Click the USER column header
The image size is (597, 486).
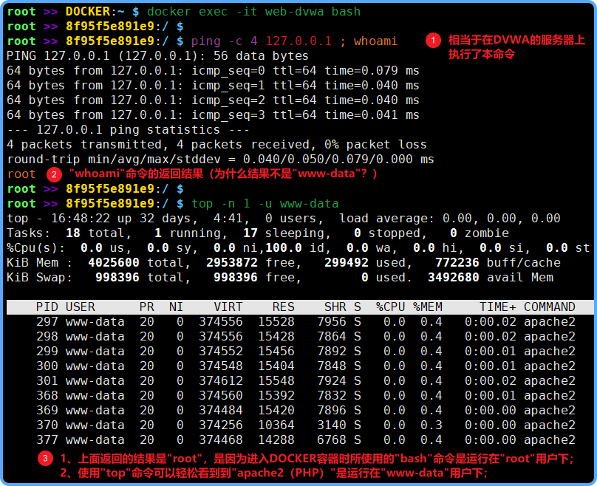(x=81, y=307)
